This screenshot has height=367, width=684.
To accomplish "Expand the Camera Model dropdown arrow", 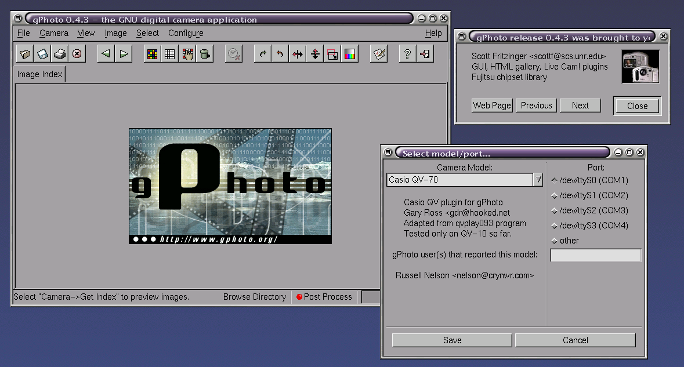I will [538, 180].
